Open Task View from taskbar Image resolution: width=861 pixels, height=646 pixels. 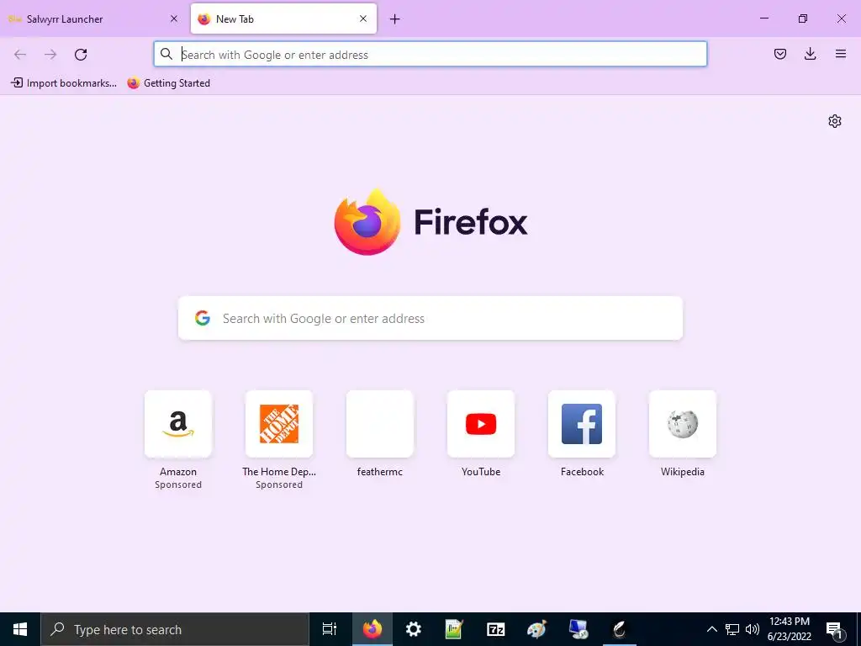(330, 629)
